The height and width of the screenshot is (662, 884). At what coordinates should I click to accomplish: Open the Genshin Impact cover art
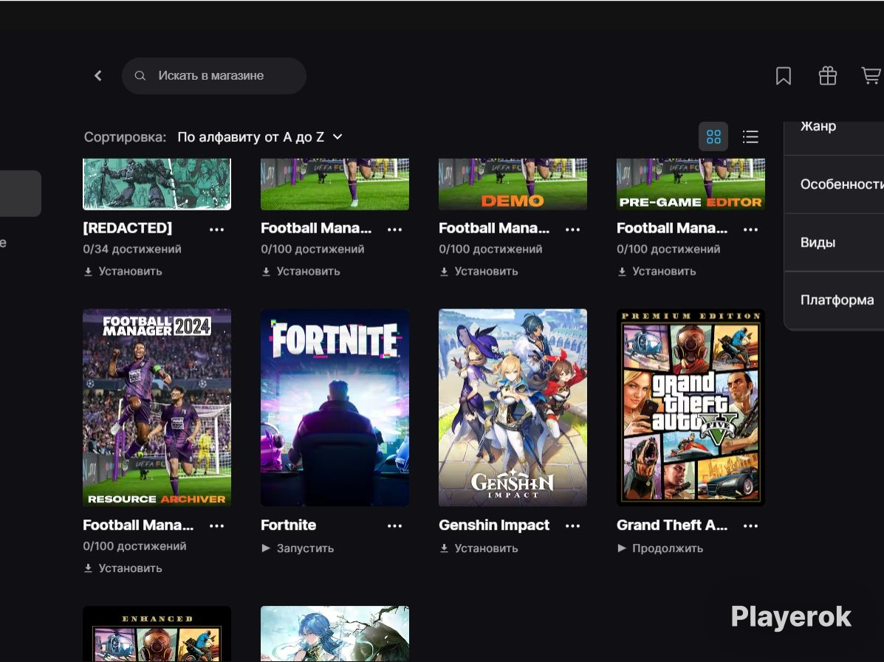pos(513,407)
